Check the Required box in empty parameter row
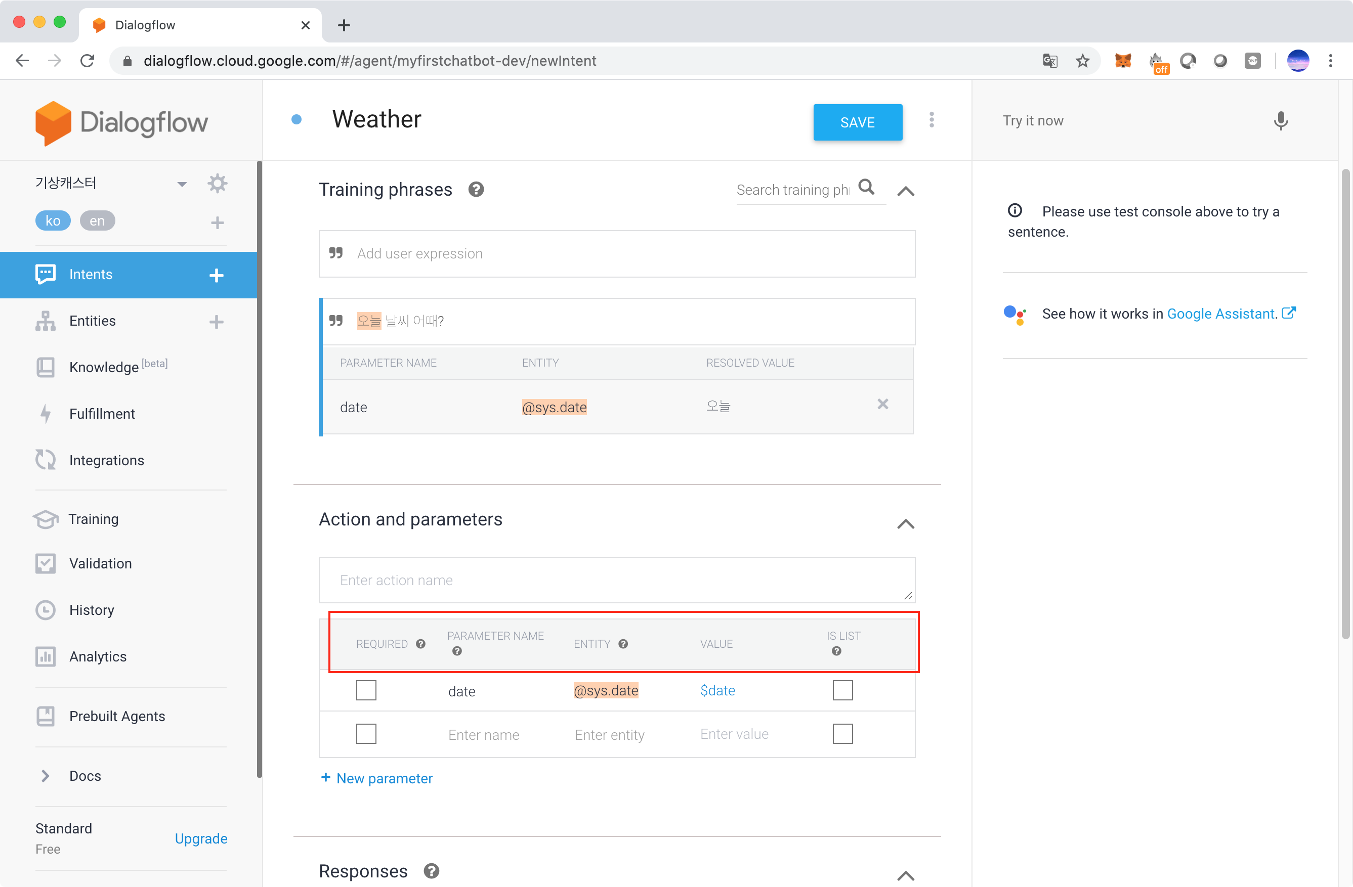 (x=366, y=734)
